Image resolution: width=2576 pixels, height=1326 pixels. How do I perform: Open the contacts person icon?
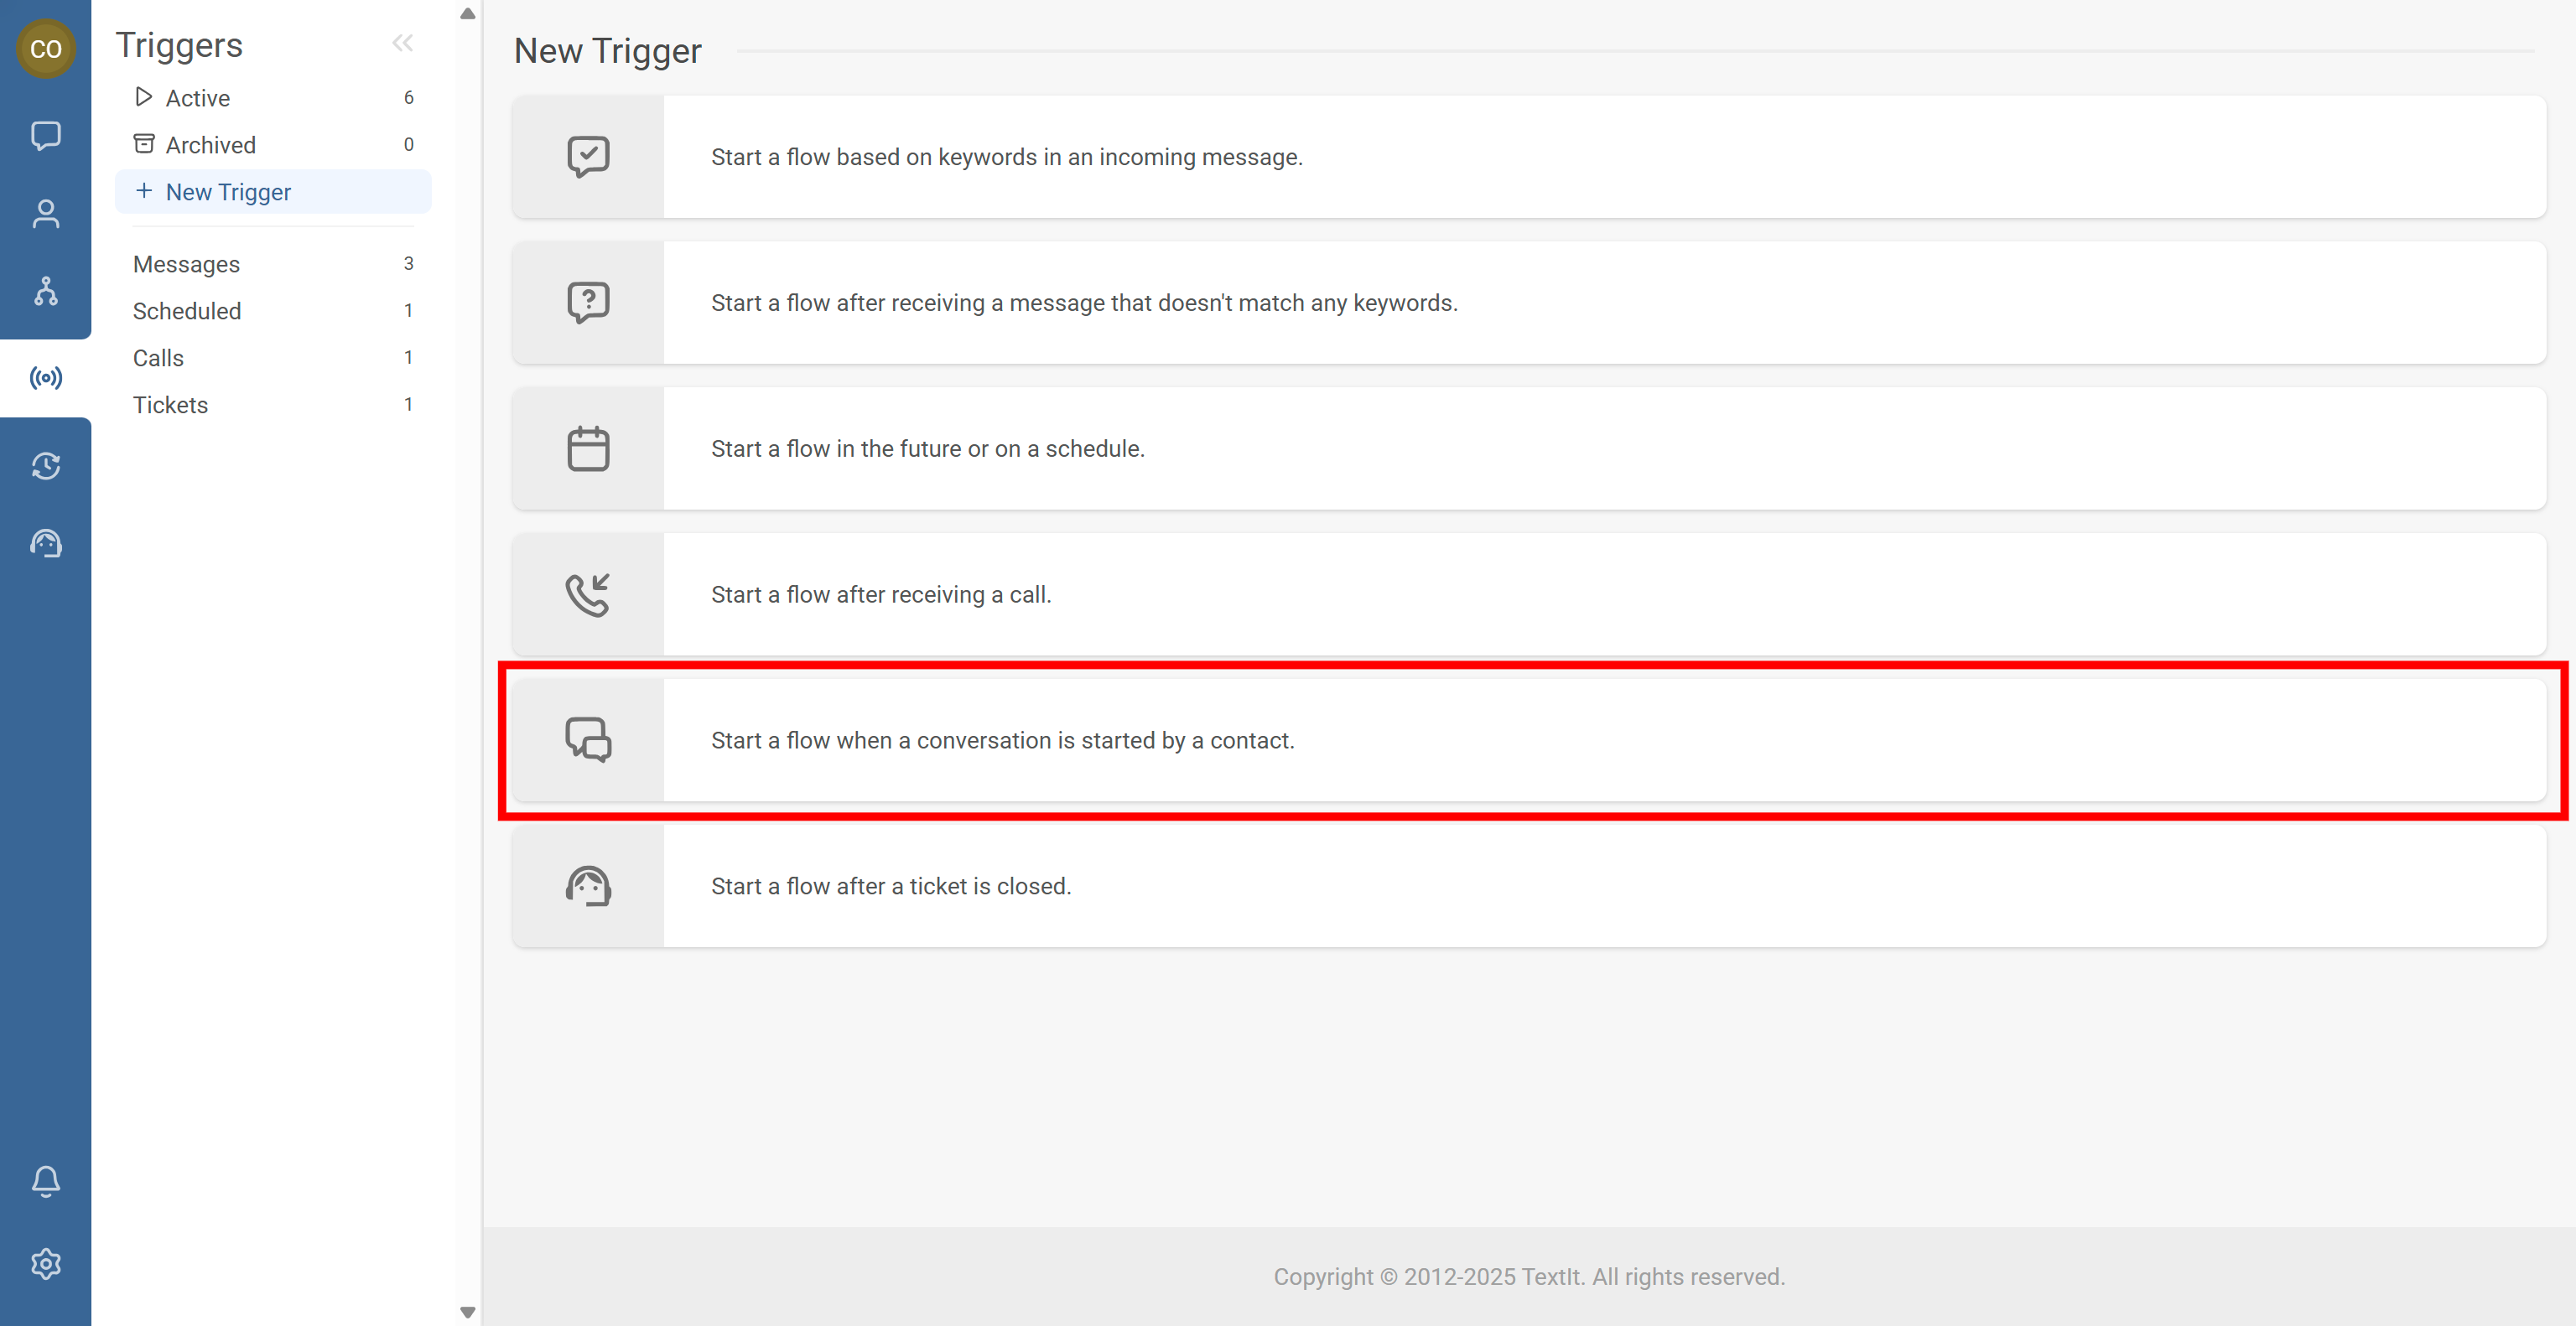coord(45,214)
